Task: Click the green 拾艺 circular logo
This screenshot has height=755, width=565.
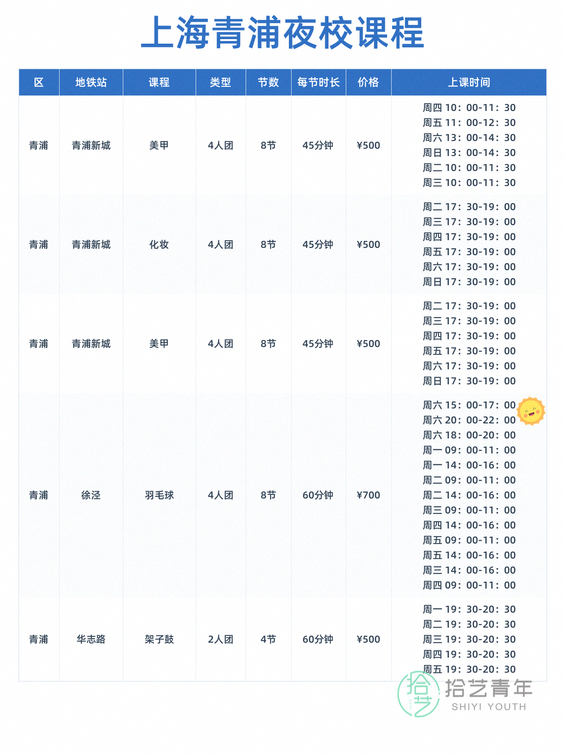Action: click(419, 695)
